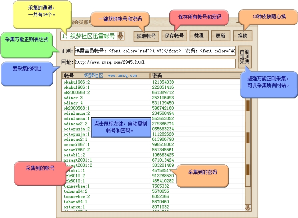Select account row tahara84:2
Screen dimensions: 298x218
pos(76,191)
